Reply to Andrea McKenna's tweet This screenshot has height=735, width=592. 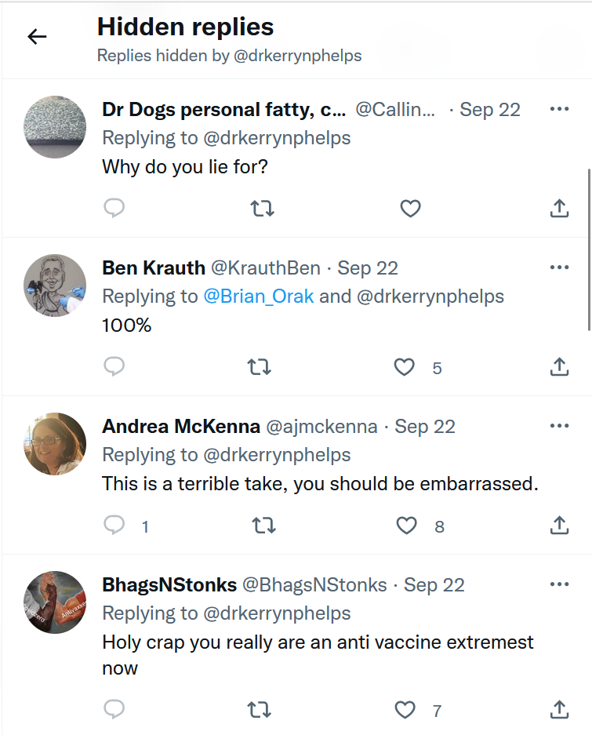point(114,525)
